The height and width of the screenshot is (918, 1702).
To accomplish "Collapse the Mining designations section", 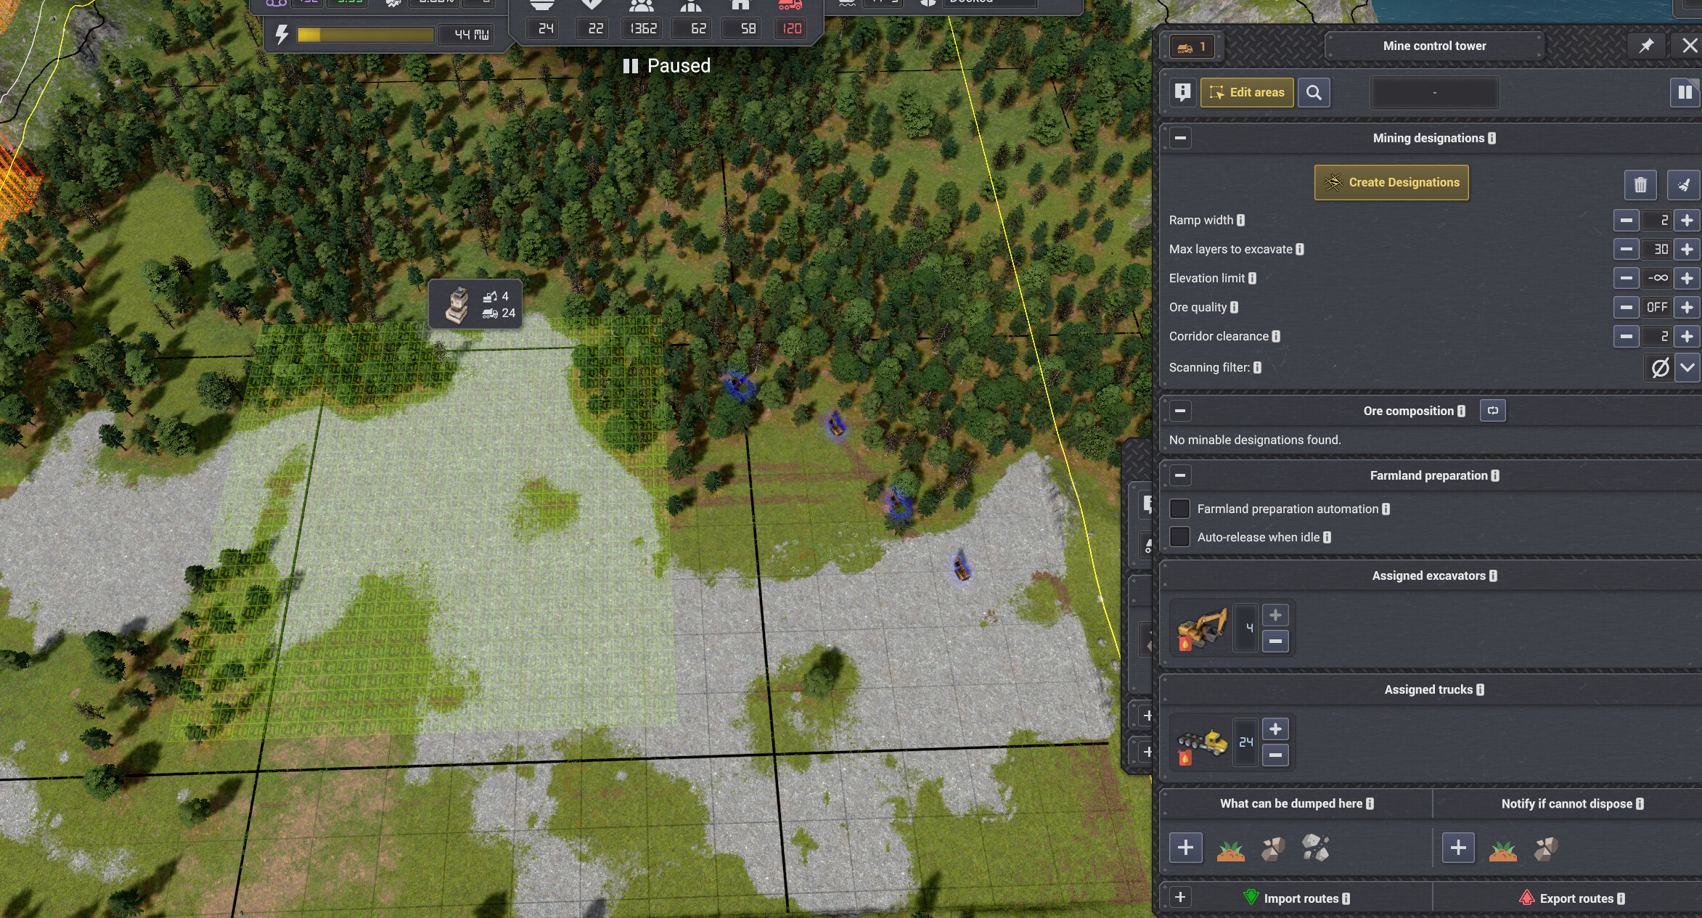I will (1181, 138).
